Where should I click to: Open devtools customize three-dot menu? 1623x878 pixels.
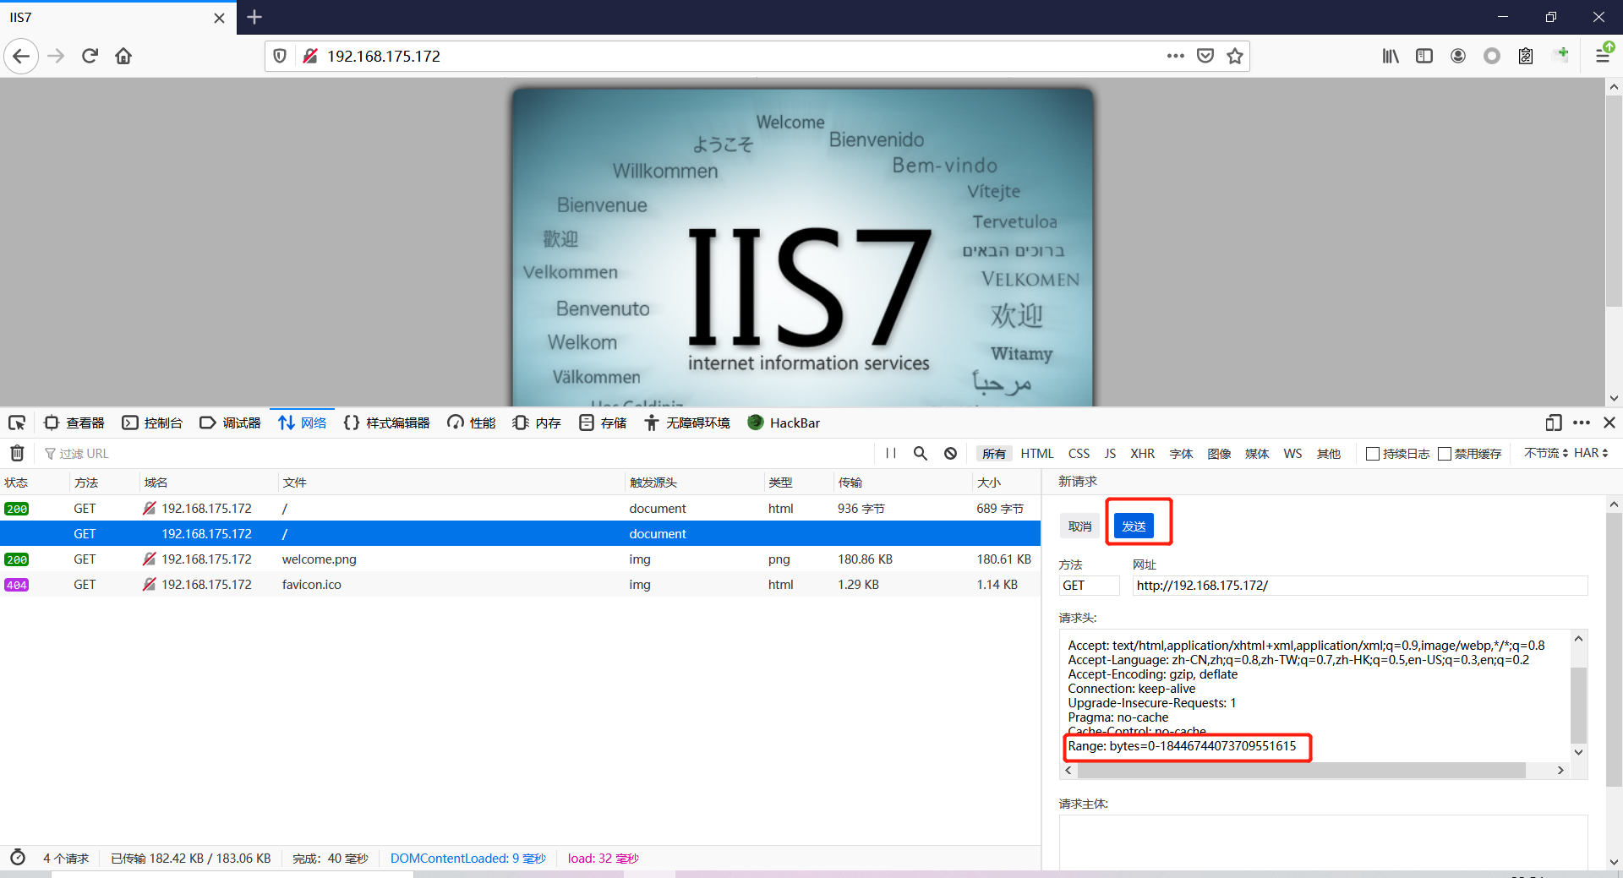click(x=1582, y=423)
